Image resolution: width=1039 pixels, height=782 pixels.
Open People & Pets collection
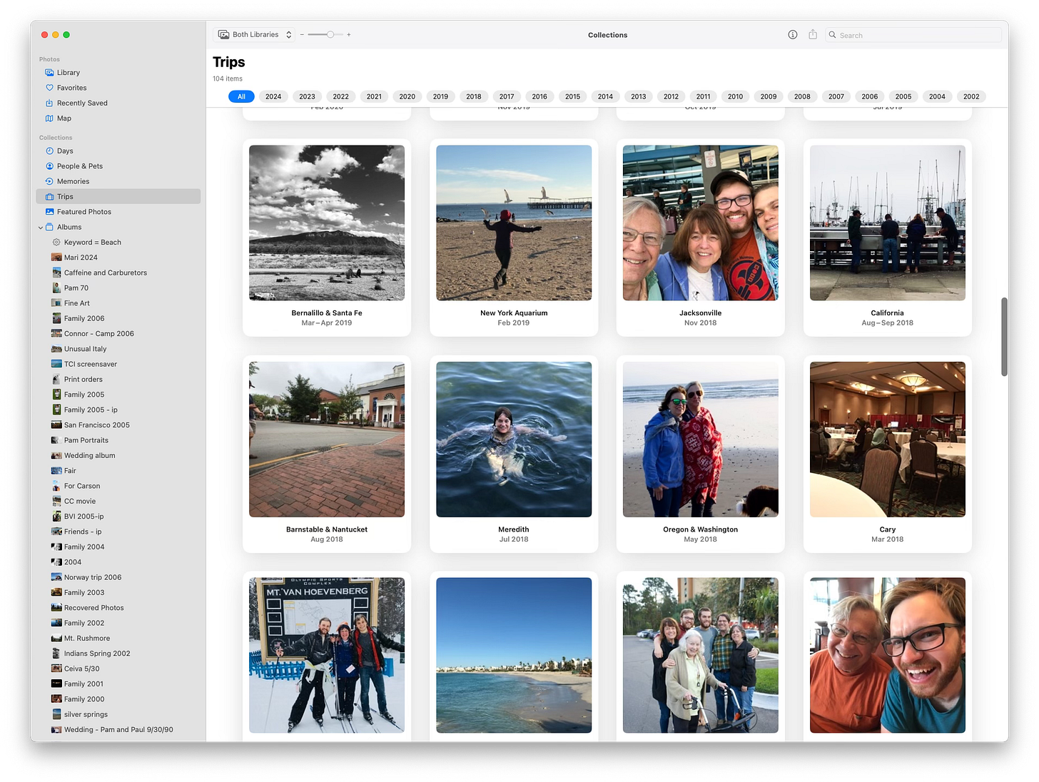79,166
